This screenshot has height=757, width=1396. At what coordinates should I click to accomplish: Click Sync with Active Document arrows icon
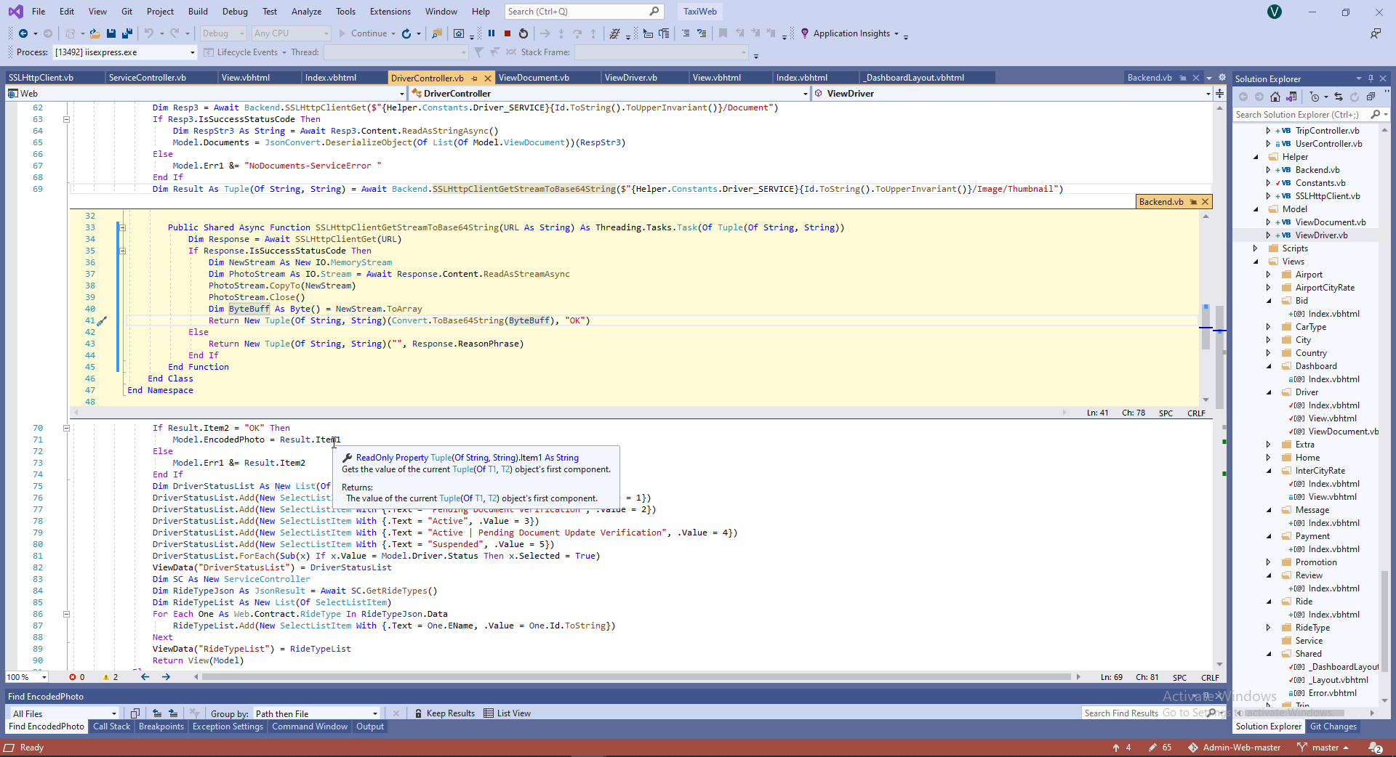click(1339, 97)
